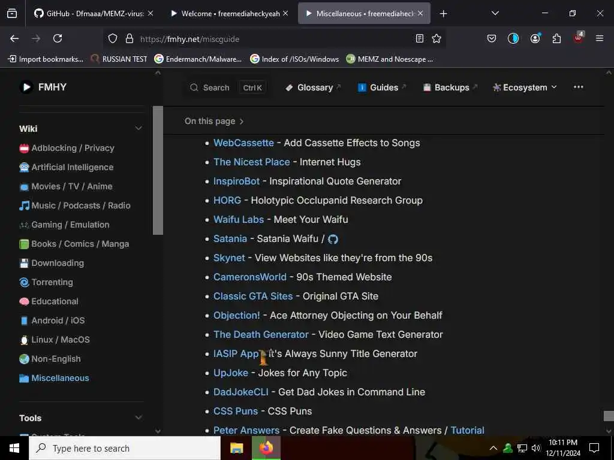Open RUSSIAN TEST bookmark
614x460 pixels.
[x=119, y=59]
